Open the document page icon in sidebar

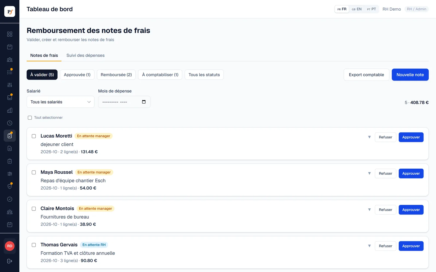[10, 148]
